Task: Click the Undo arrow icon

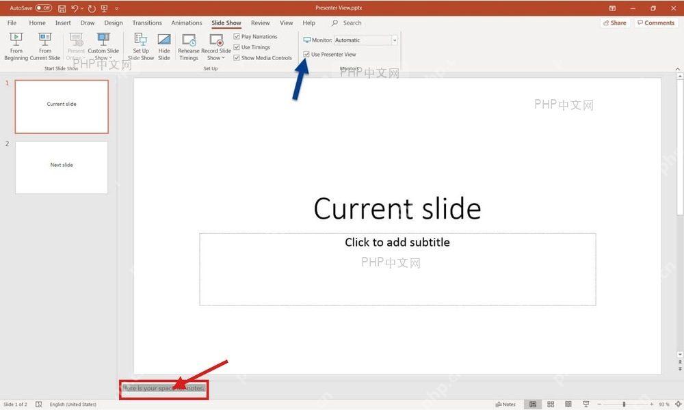Action: point(75,8)
